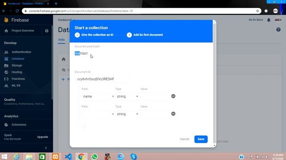Click the Document ID input
The width and height of the screenshot is (286, 160).
pyautogui.click(x=102, y=79)
